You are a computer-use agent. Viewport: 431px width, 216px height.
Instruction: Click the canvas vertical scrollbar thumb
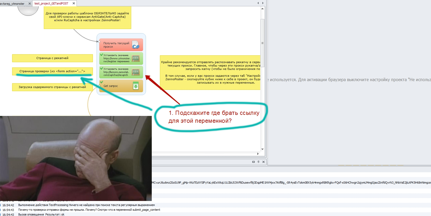point(262,43)
